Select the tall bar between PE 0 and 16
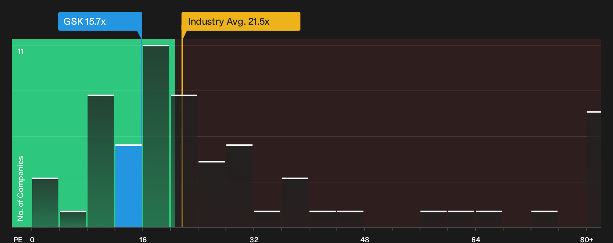 (101, 161)
